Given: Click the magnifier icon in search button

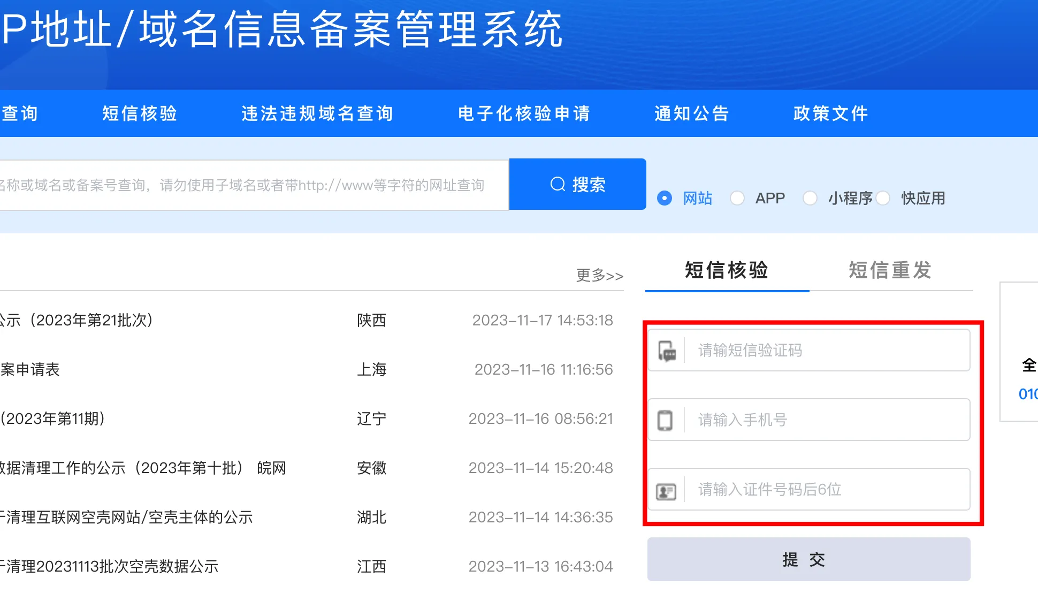Looking at the screenshot, I should pyautogui.click(x=558, y=184).
